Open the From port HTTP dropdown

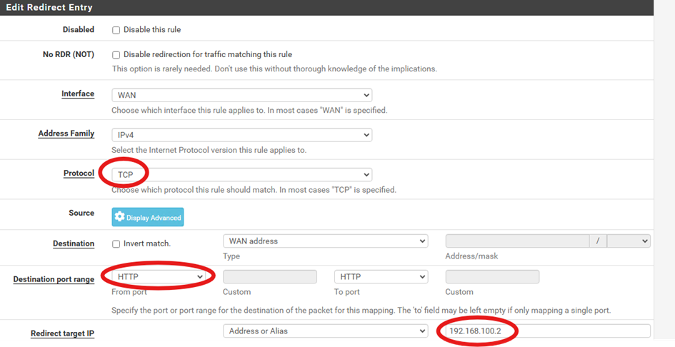click(159, 276)
